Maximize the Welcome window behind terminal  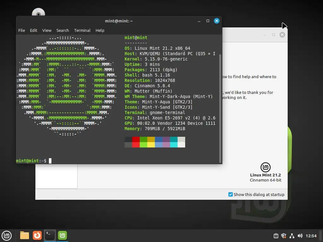pos(273,35)
